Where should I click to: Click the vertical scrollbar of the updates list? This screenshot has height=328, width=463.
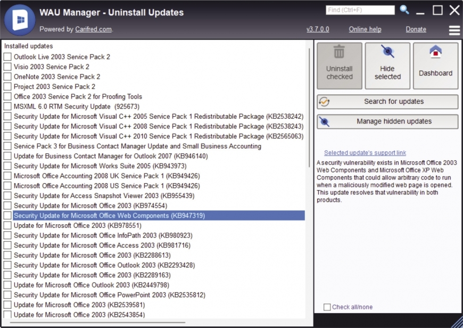(x=309, y=108)
